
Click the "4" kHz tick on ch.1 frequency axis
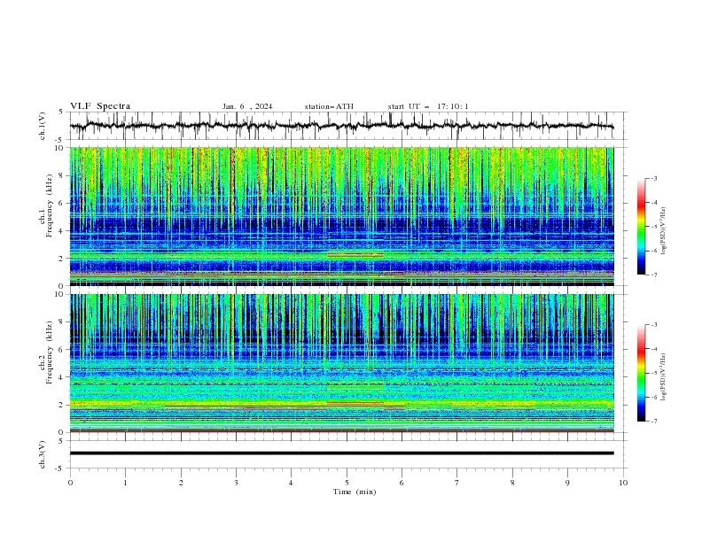63,231
